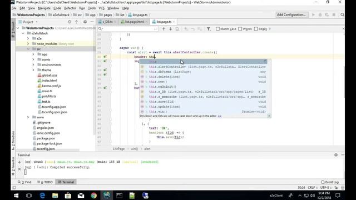Open Navigate menu
Viewport: 356px width, 200px height.
(44, 8)
